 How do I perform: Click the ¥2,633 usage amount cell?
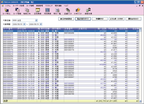112,90
